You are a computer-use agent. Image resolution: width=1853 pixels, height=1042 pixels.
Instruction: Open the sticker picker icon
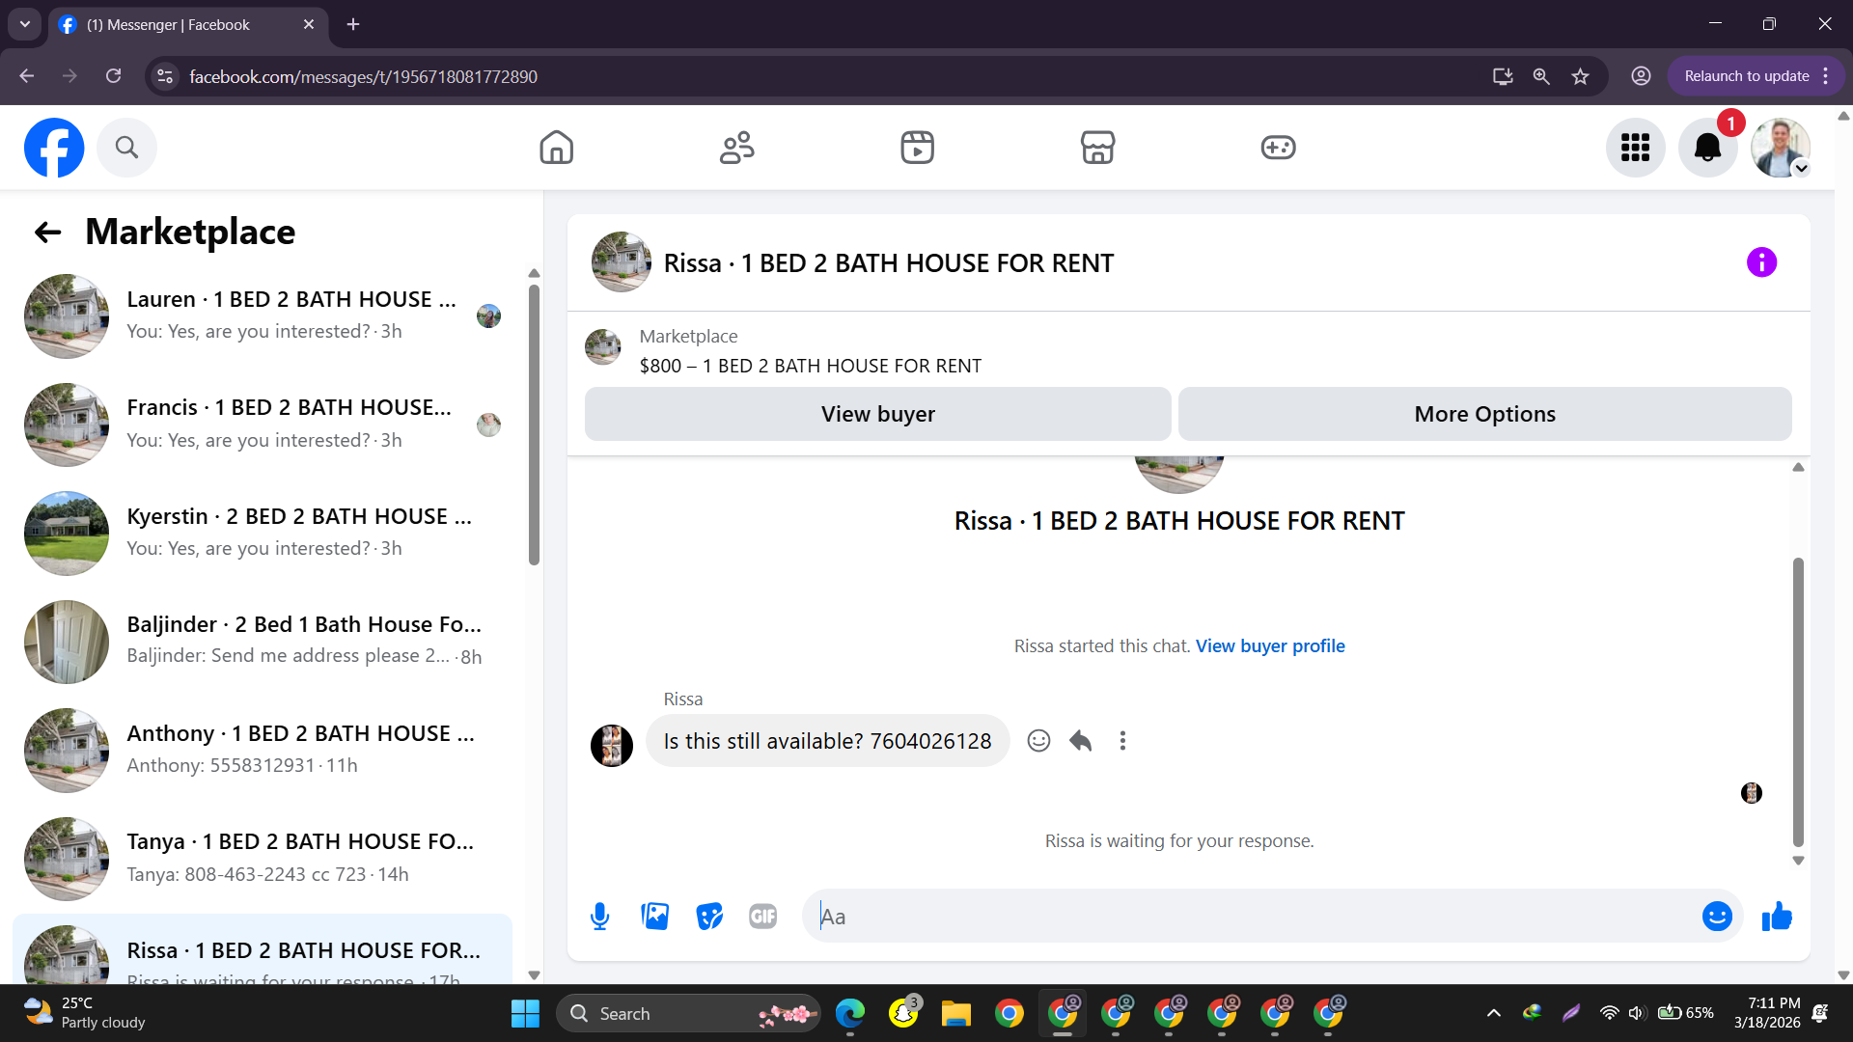[709, 916]
